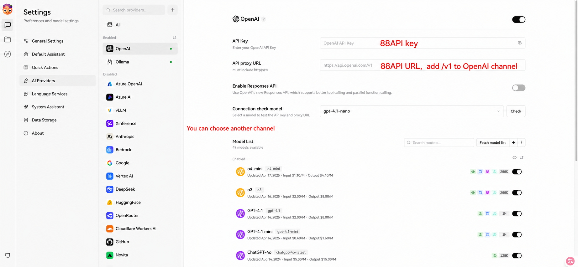Click the Fetch model list button
Image resolution: width=578 pixels, height=267 pixels.
[493, 142]
